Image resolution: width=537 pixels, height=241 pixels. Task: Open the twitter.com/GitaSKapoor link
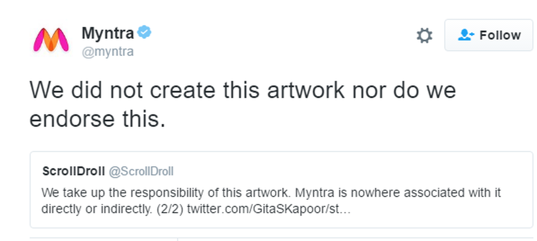268,209
